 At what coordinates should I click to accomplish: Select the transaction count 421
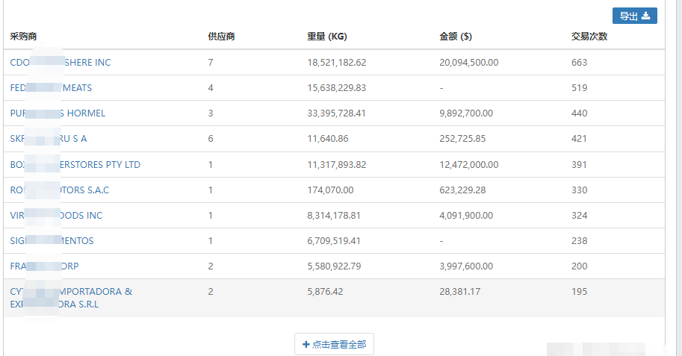(580, 139)
